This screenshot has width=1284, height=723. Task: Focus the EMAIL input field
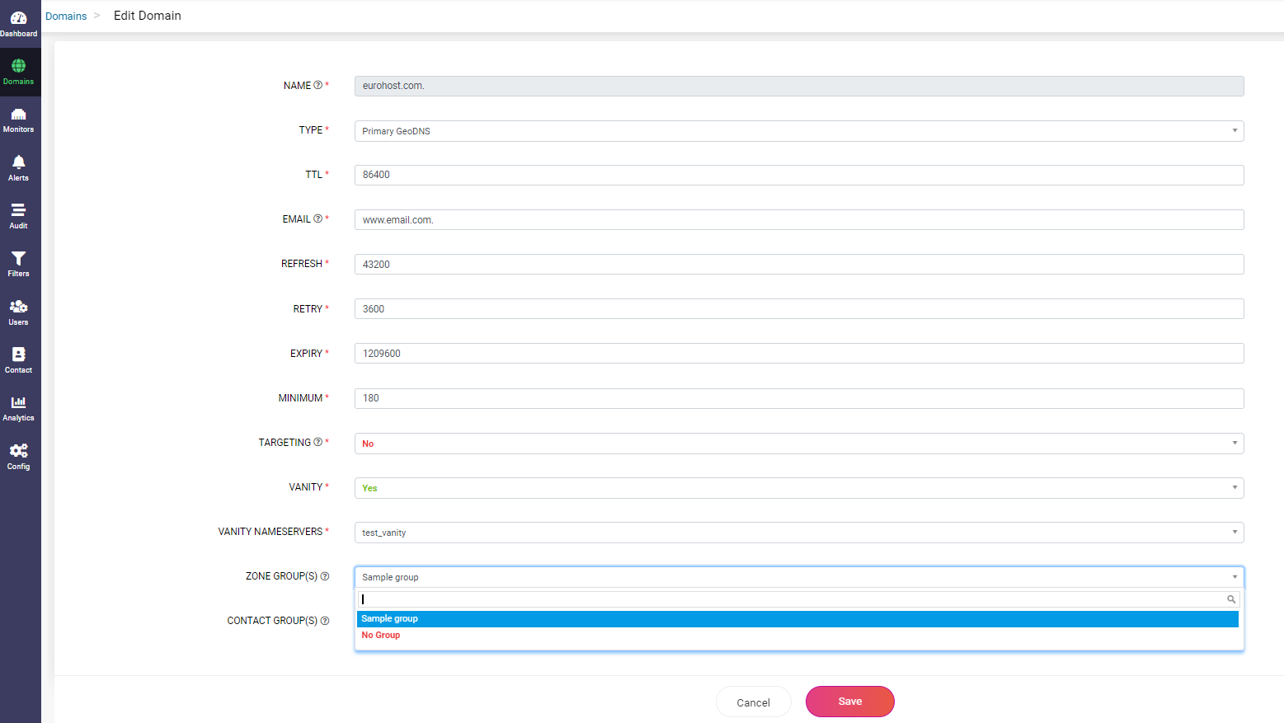pyautogui.click(x=799, y=219)
